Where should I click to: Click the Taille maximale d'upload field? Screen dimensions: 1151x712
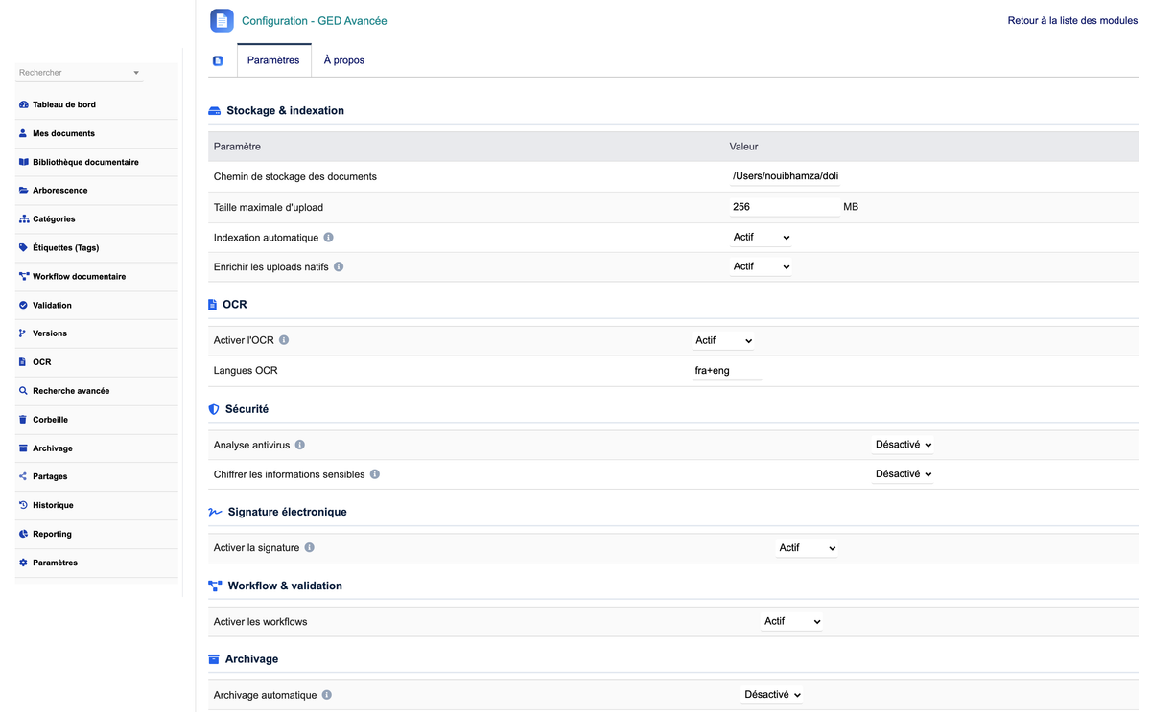[785, 207]
